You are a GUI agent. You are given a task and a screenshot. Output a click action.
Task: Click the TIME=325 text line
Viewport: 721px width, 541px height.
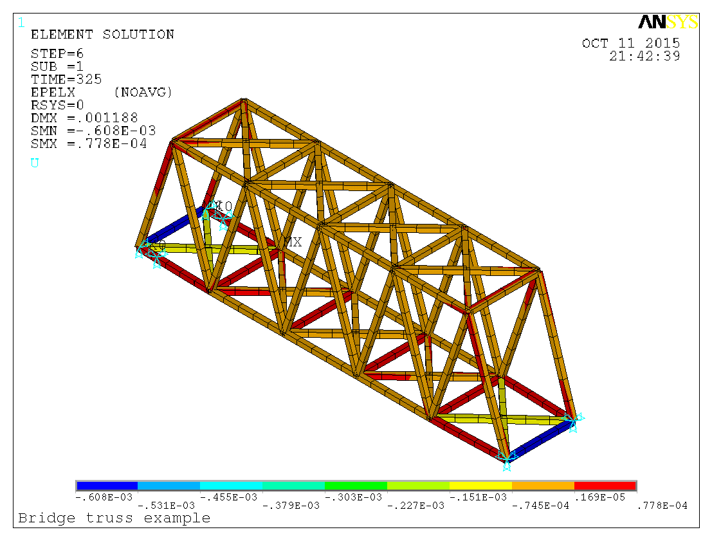pyautogui.click(x=66, y=80)
